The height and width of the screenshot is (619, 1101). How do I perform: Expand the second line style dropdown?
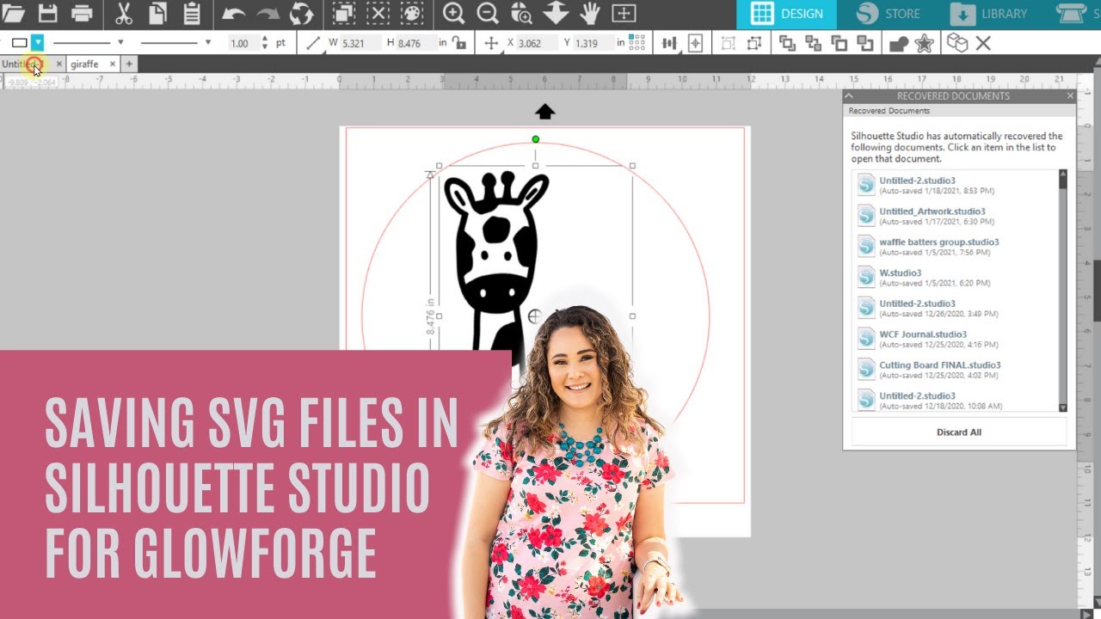[207, 42]
